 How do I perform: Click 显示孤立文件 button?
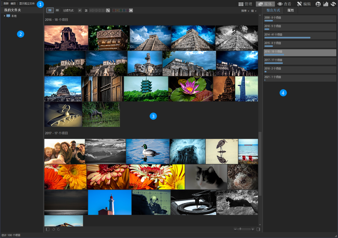pos(27,3)
